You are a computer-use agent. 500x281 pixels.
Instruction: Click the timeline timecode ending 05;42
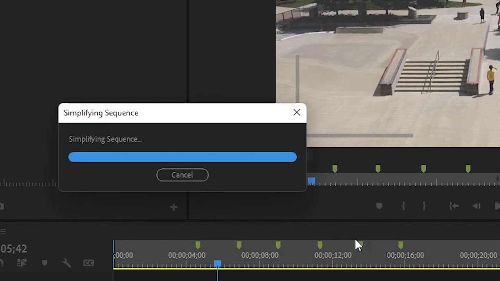tap(14, 249)
